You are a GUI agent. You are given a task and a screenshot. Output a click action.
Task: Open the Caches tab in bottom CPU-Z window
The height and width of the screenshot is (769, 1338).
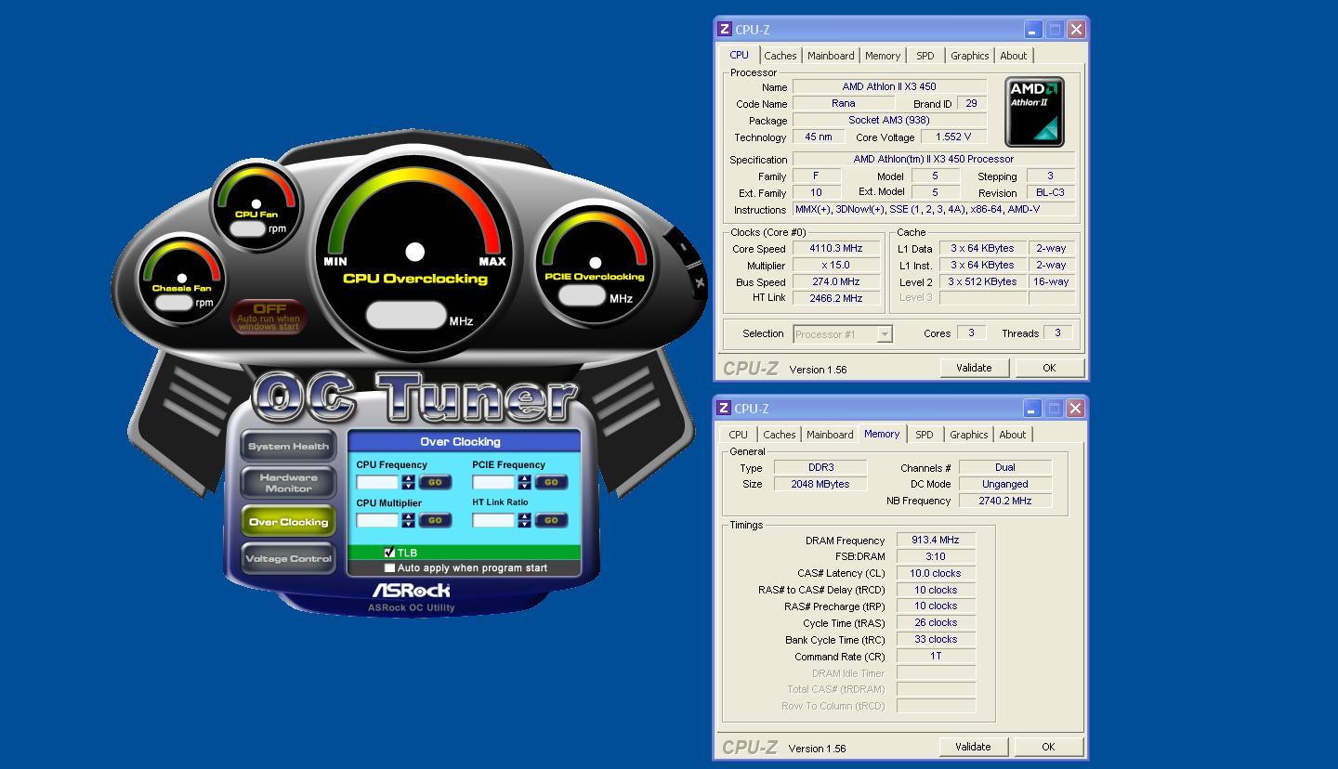point(780,435)
